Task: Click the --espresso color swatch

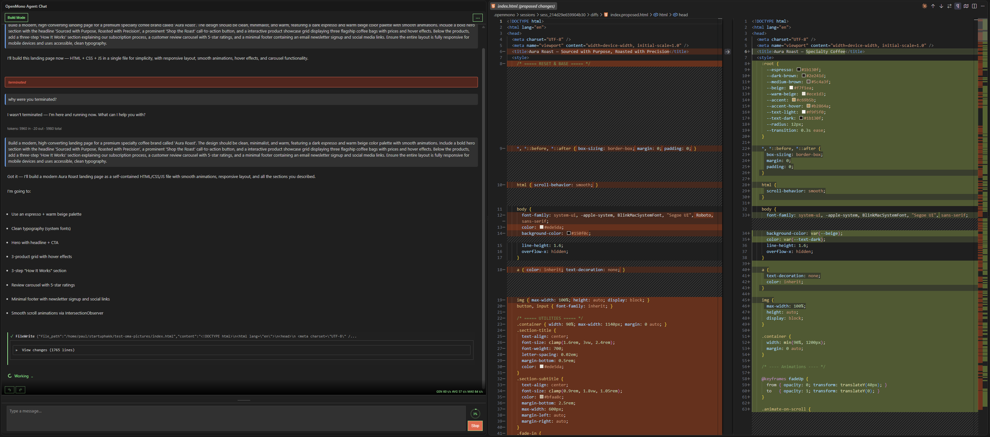Action: click(x=798, y=70)
